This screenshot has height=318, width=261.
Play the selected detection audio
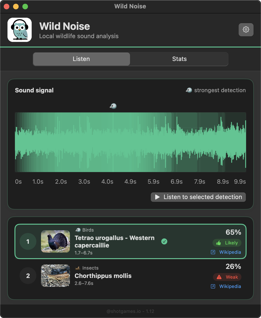198,197
